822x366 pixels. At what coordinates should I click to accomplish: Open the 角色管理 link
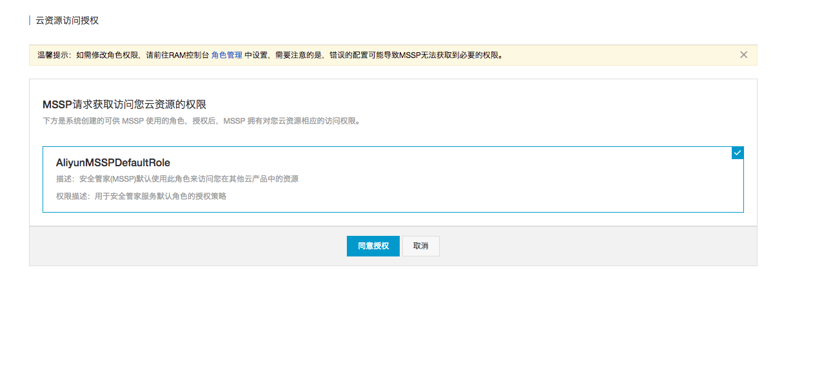pyautogui.click(x=227, y=55)
